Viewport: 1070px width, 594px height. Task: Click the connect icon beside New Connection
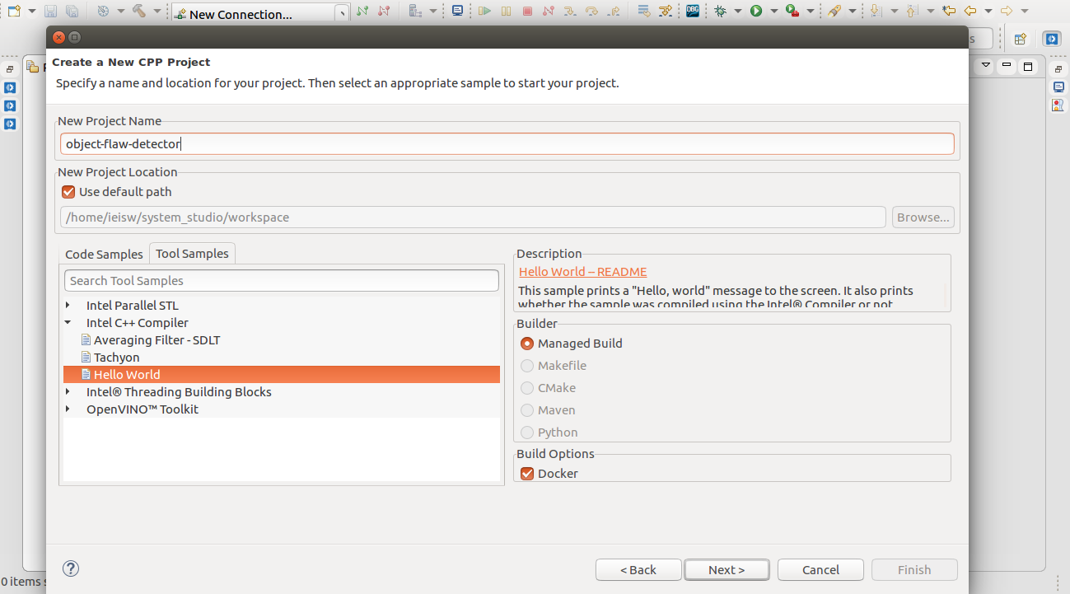coord(363,12)
